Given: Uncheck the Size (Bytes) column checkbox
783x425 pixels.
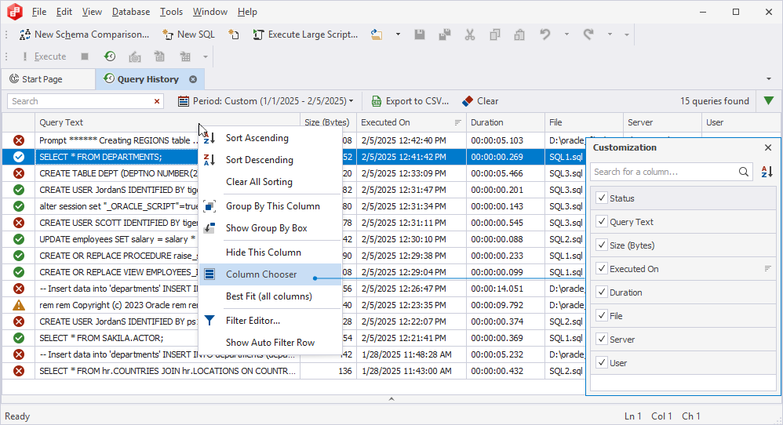Looking at the screenshot, I should pos(602,245).
